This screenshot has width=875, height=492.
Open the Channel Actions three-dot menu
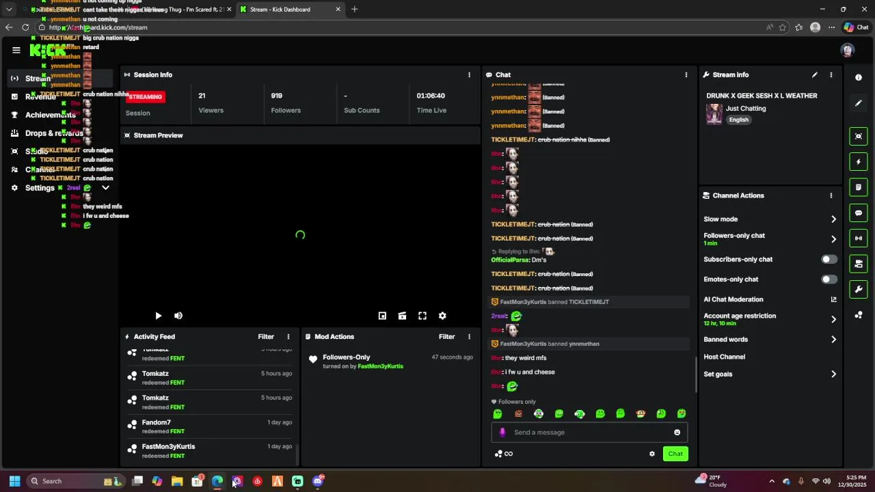(831, 195)
